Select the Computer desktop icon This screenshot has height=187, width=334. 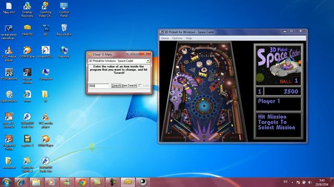[45, 74]
